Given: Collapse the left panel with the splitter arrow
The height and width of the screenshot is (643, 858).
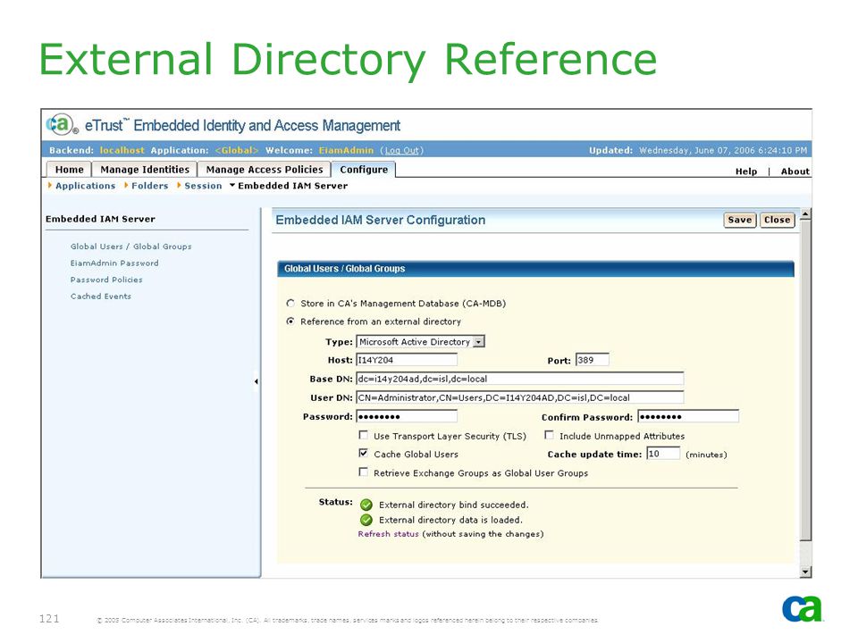Looking at the screenshot, I should pos(257,381).
